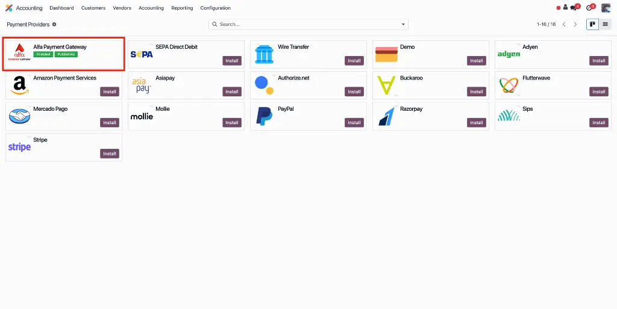
Task: Switch to list view
Action: (605, 25)
